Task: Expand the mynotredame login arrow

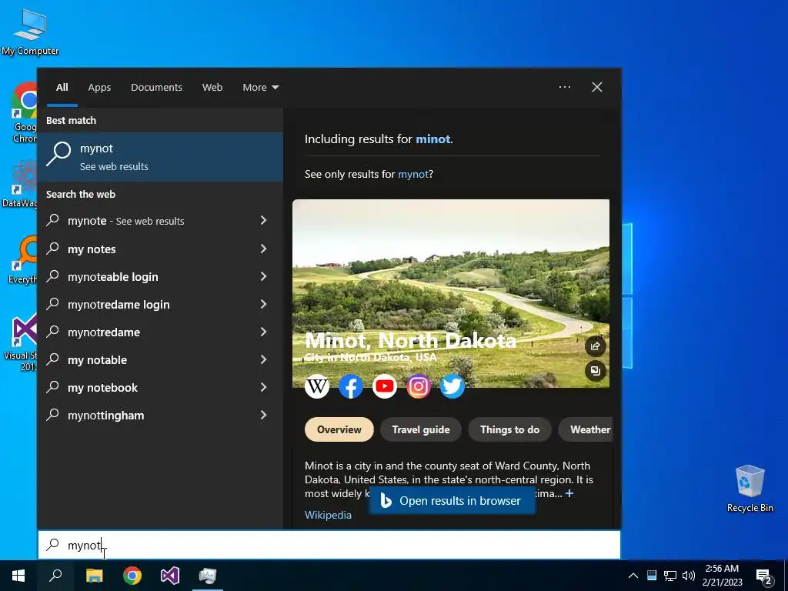Action: 263,304
